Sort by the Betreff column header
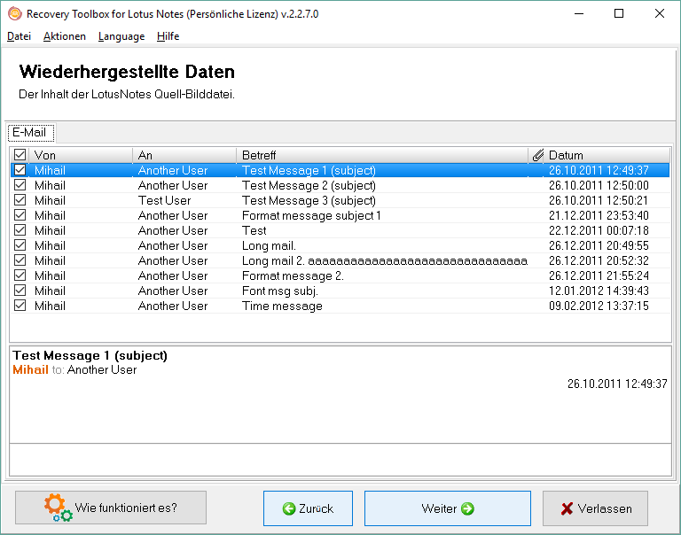Image resolution: width=681 pixels, height=535 pixels. click(382, 155)
